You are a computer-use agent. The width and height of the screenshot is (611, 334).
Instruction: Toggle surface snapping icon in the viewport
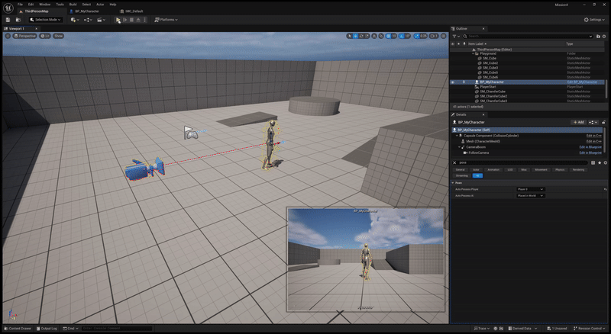tap(381, 36)
